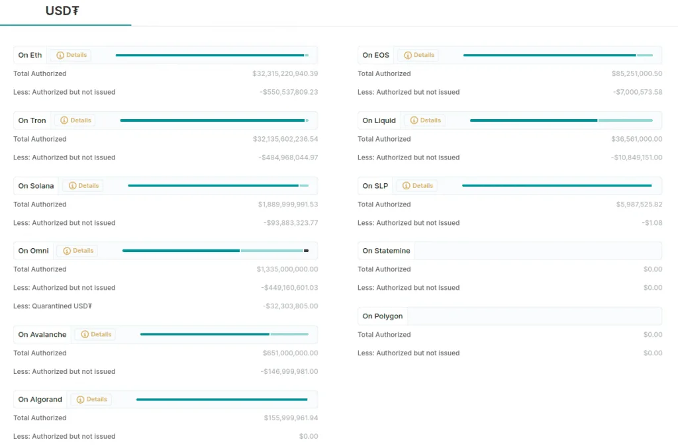Open Details for On Algorand

tap(92, 399)
